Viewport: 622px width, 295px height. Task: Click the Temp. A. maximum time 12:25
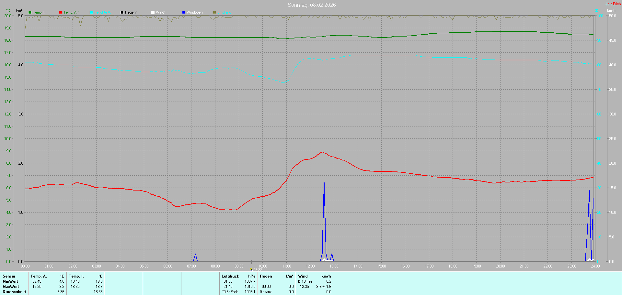point(37,287)
